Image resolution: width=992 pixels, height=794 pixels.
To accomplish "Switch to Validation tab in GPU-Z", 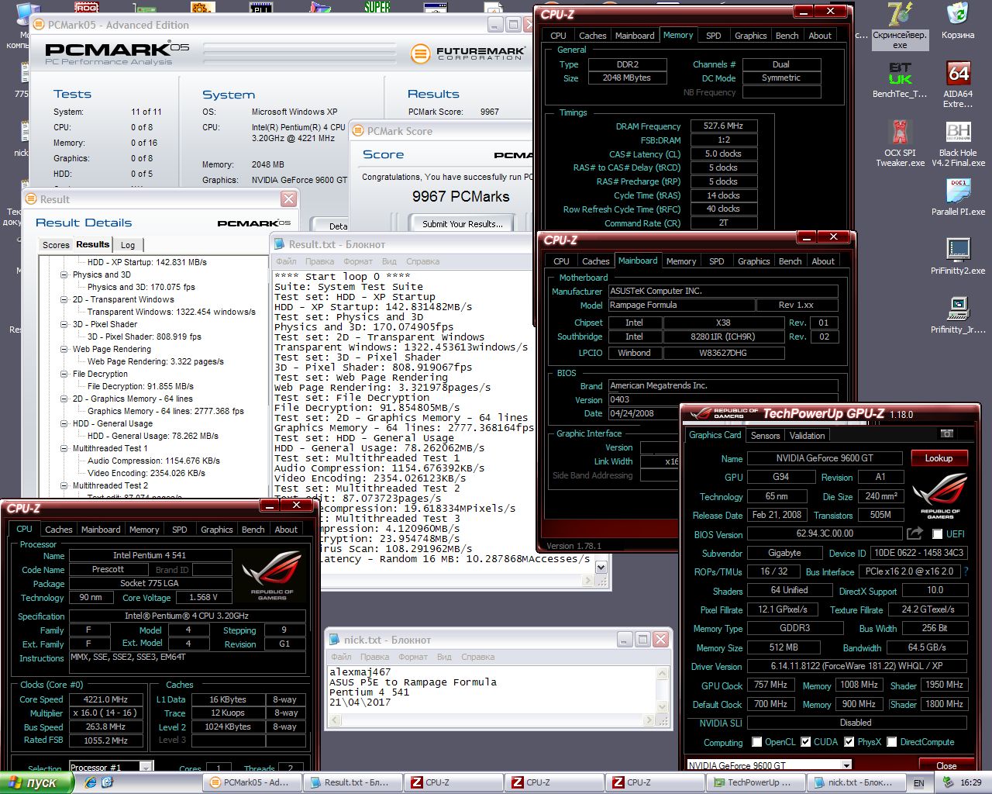I will click(x=807, y=436).
